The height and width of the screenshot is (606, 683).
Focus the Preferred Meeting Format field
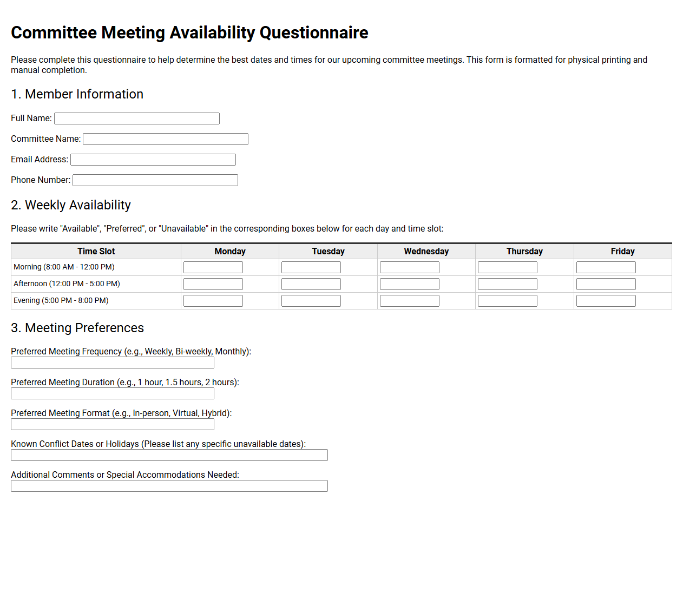tap(113, 424)
